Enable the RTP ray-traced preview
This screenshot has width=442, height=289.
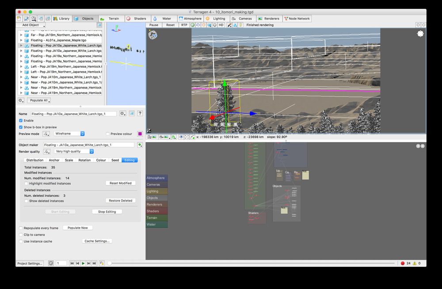coord(184,25)
